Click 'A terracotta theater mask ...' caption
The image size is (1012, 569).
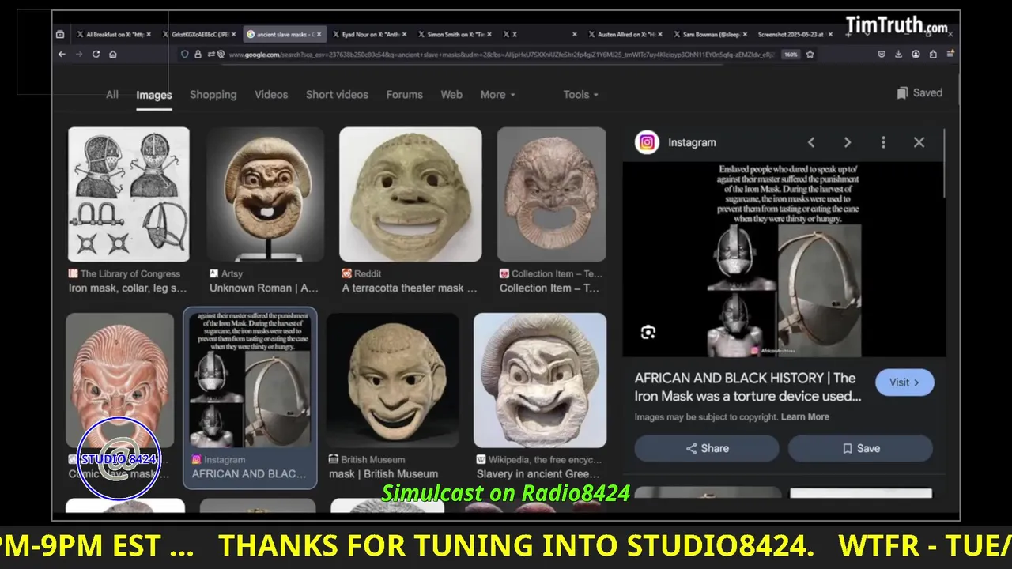click(410, 288)
